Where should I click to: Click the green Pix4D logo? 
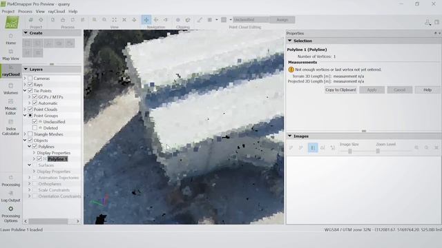(x=12, y=22)
